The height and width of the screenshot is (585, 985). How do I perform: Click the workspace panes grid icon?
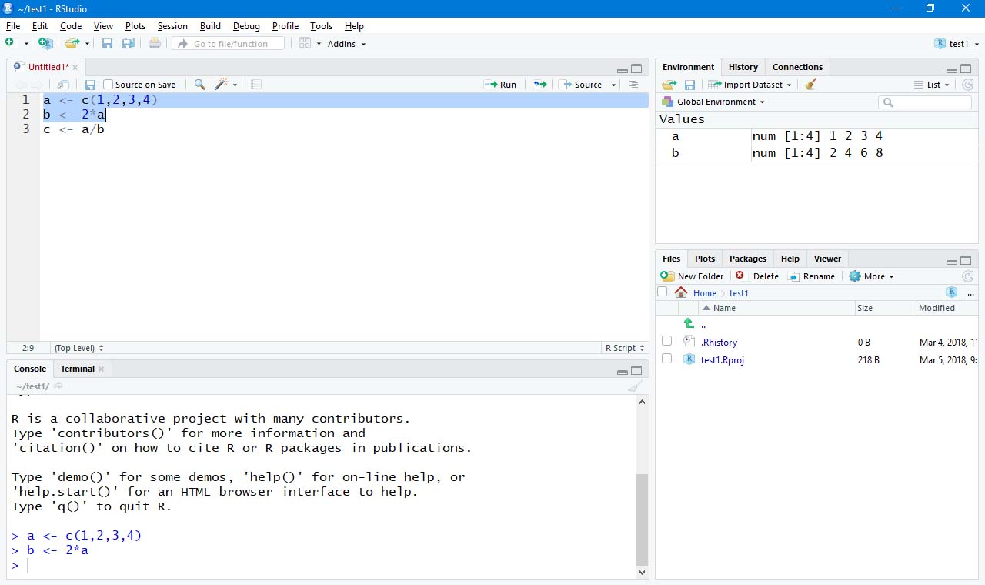pos(305,44)
